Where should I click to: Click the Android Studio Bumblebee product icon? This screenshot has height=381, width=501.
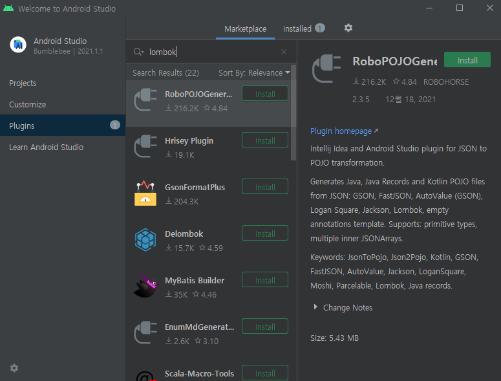tap(18, 45)
